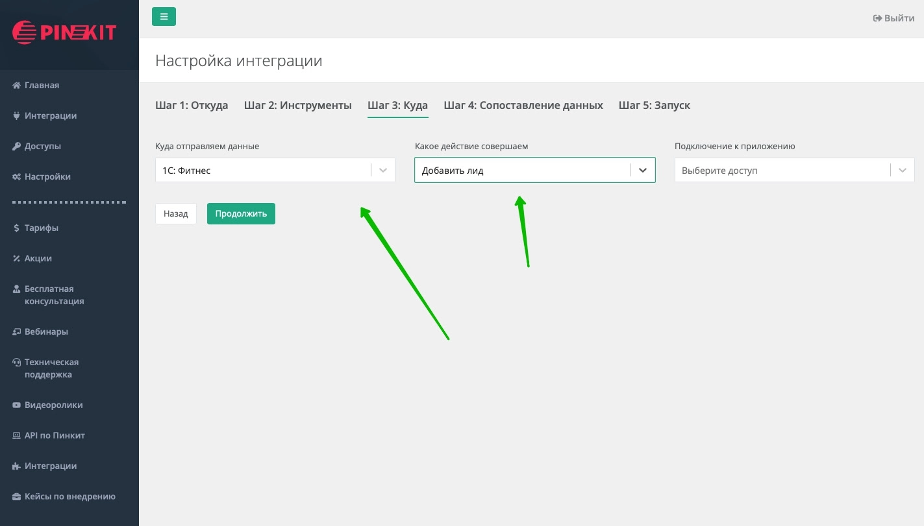Screen dimensions: 924x526
Task: Click the YouTube icon beside Видеоролики
Action: click(17, 405)
